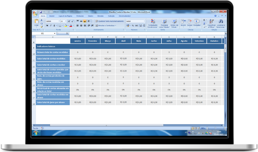Click Formatar como Tabela icon
This screenshot has width=258, height=152.
[x=164, y=21]
